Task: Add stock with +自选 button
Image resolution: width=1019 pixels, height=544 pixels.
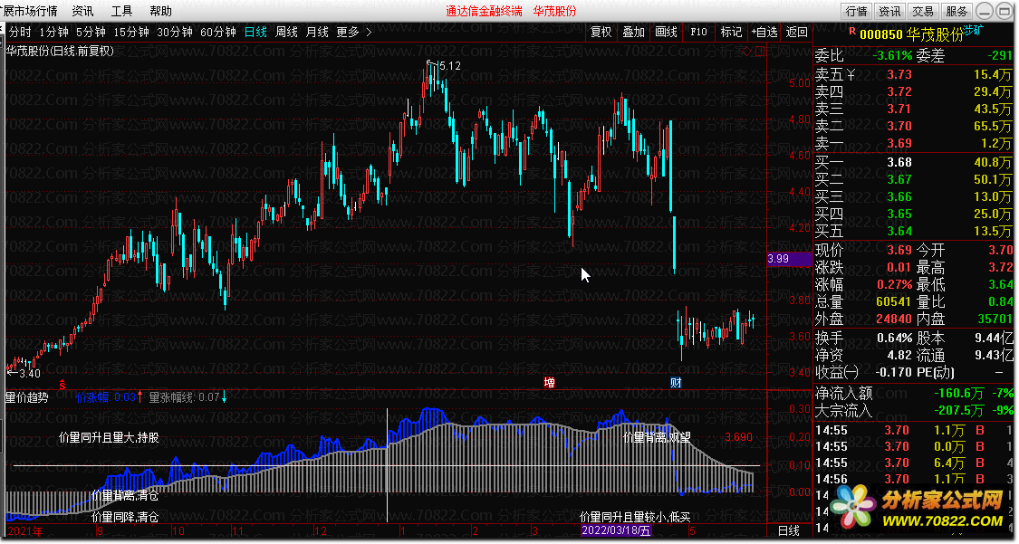Action: coord(764,32)
